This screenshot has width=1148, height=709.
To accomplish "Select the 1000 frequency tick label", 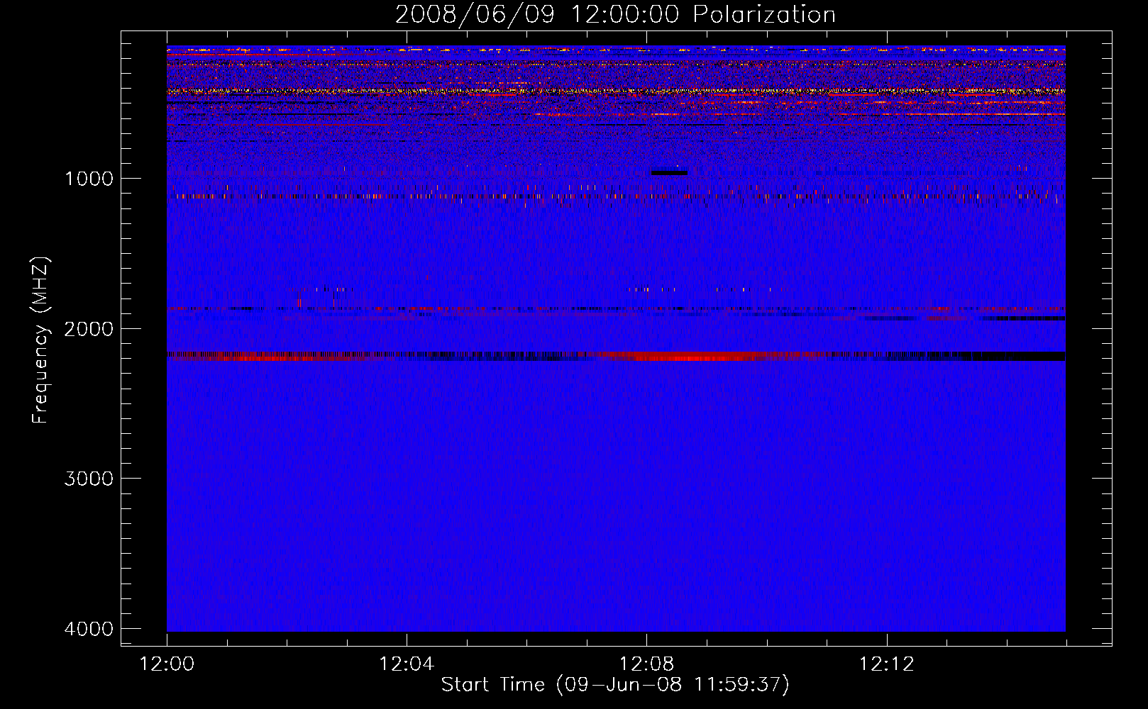I will pyautogui.click(x=89, y=178).
